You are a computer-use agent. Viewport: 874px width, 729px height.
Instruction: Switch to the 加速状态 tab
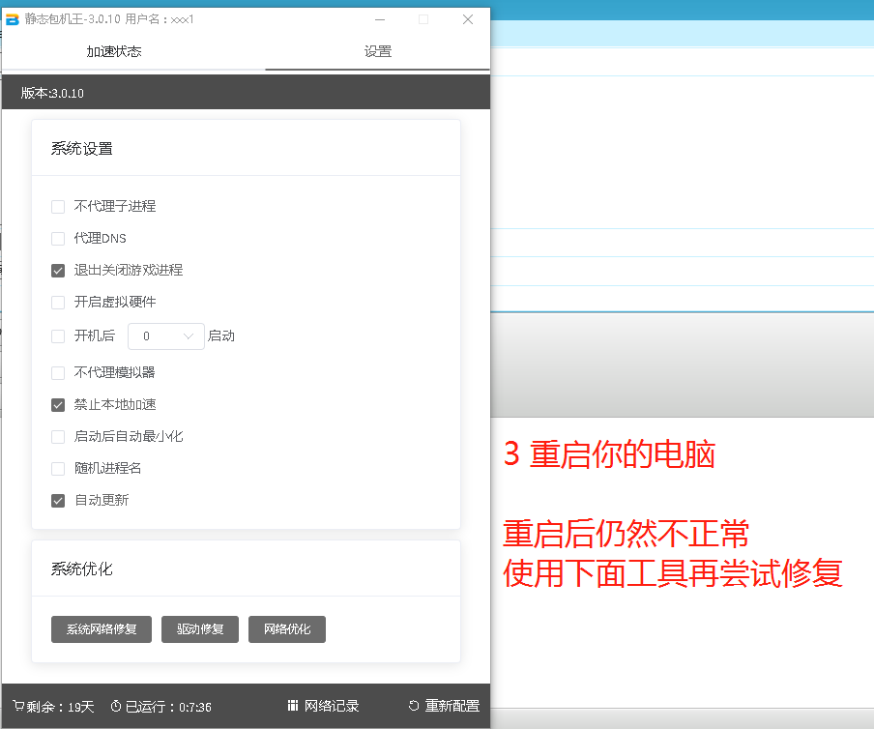click(x=114, y=51)
